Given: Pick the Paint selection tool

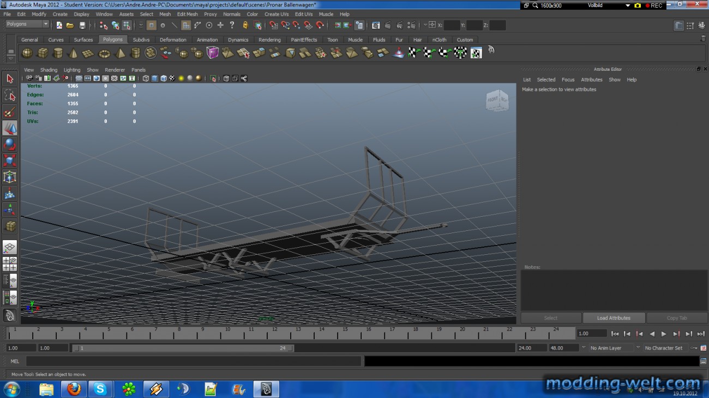Looking at the screenshot, I should pyautogui.click(x=10, y=112).
